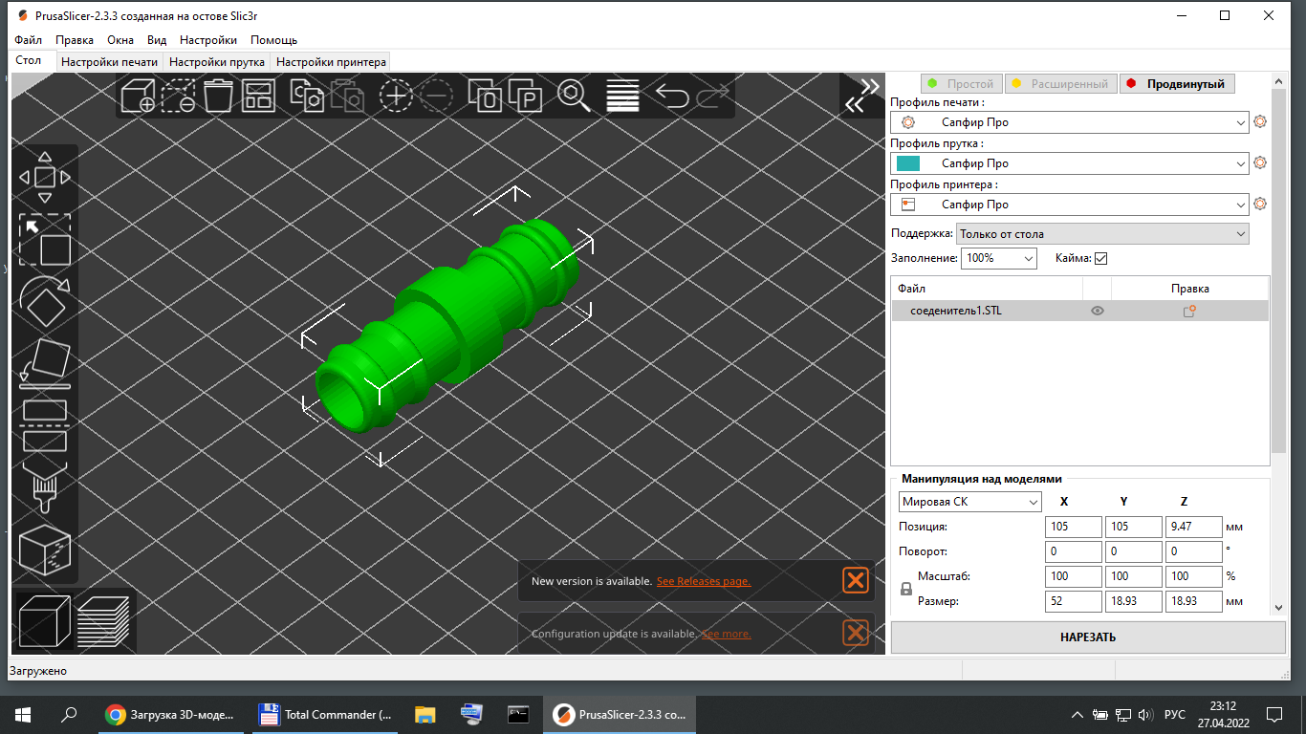Follow the See Releases page link
Viewport: 1306px width, 734px height.
(x=704, y=581)
